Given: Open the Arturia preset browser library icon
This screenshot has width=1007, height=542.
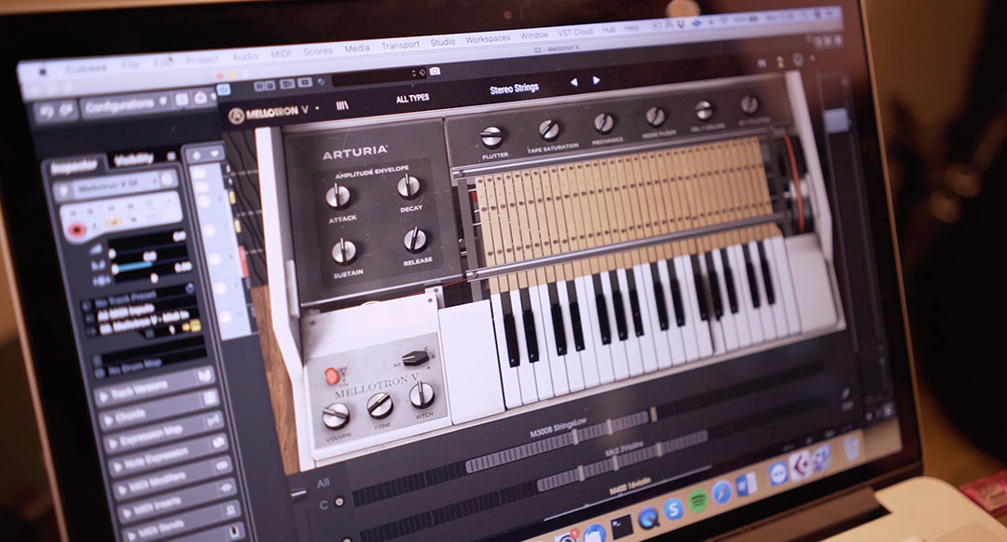Looking at the screenshot, I should (x=342, y=105).
